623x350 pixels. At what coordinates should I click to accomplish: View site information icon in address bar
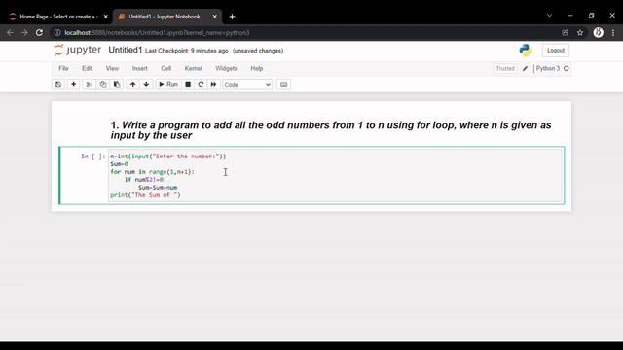[x=57, y=33]
